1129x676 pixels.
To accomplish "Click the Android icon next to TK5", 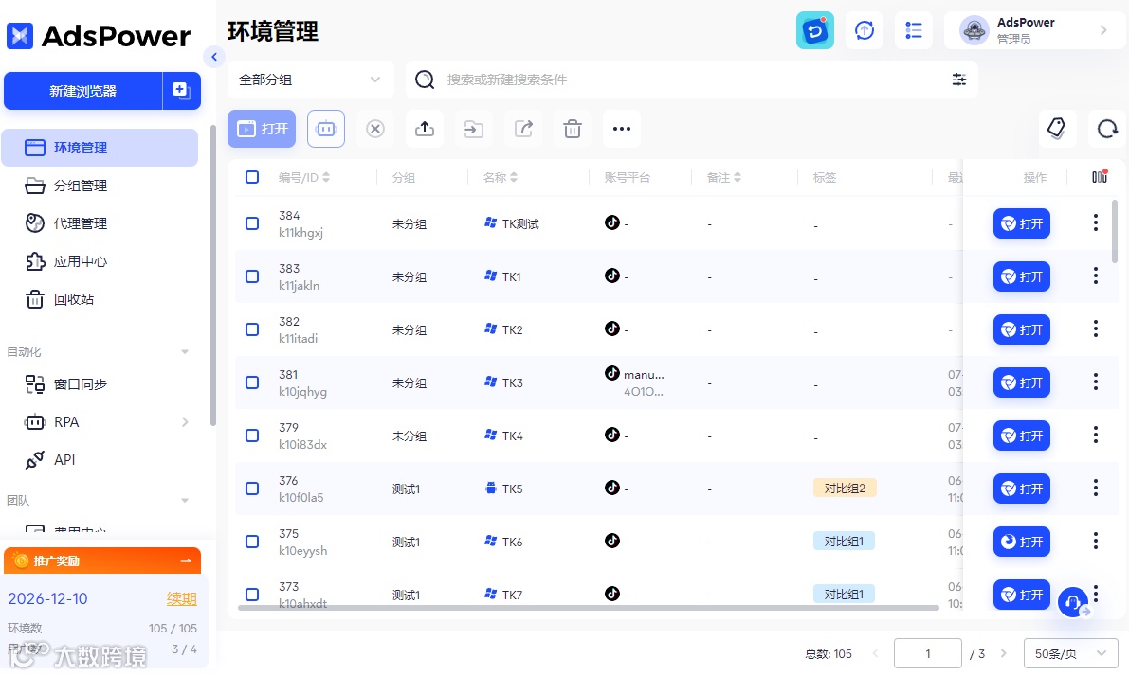I will [490, 489].
